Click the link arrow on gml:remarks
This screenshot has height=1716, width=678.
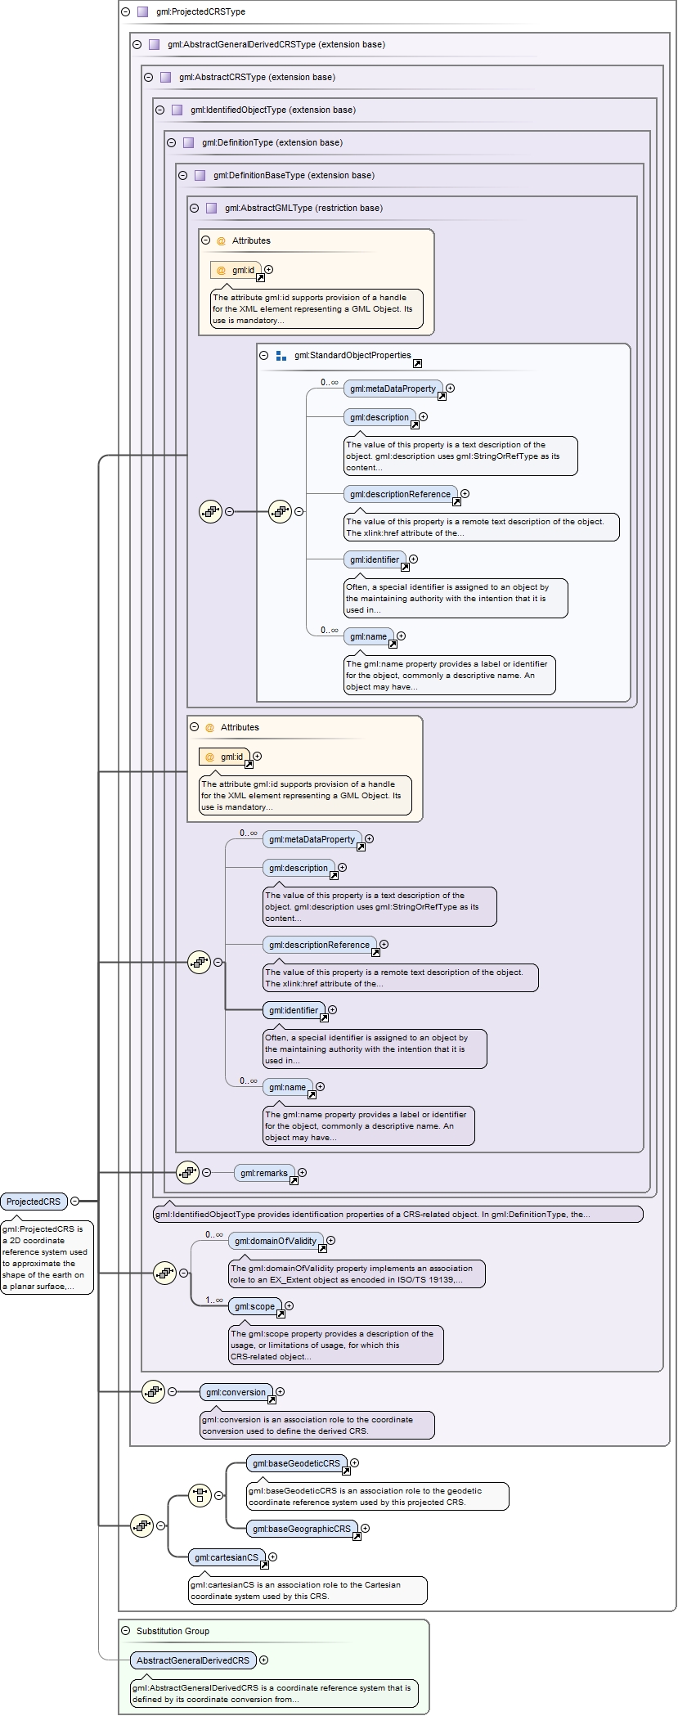coord(294,1180)
